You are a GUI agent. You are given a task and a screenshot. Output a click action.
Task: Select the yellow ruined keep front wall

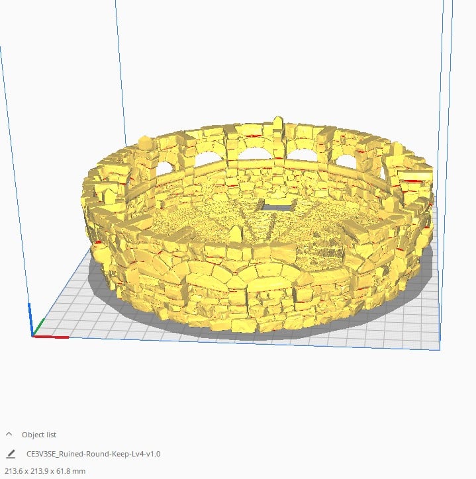tap(218, 291)
